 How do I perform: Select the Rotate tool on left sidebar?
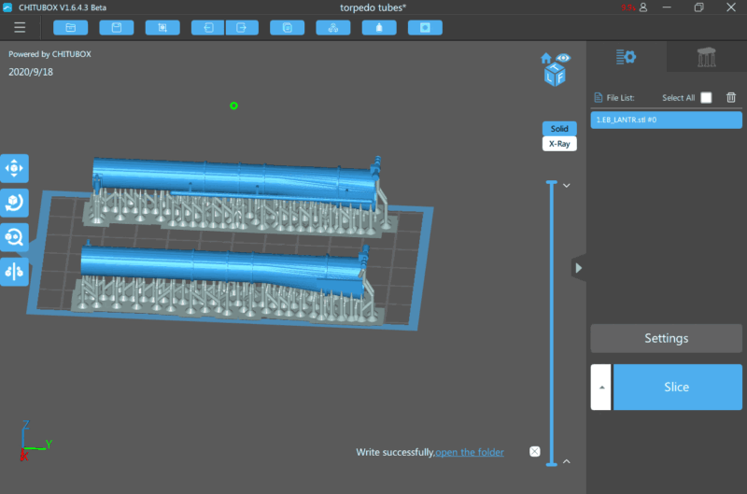click(x=14, y=203)
